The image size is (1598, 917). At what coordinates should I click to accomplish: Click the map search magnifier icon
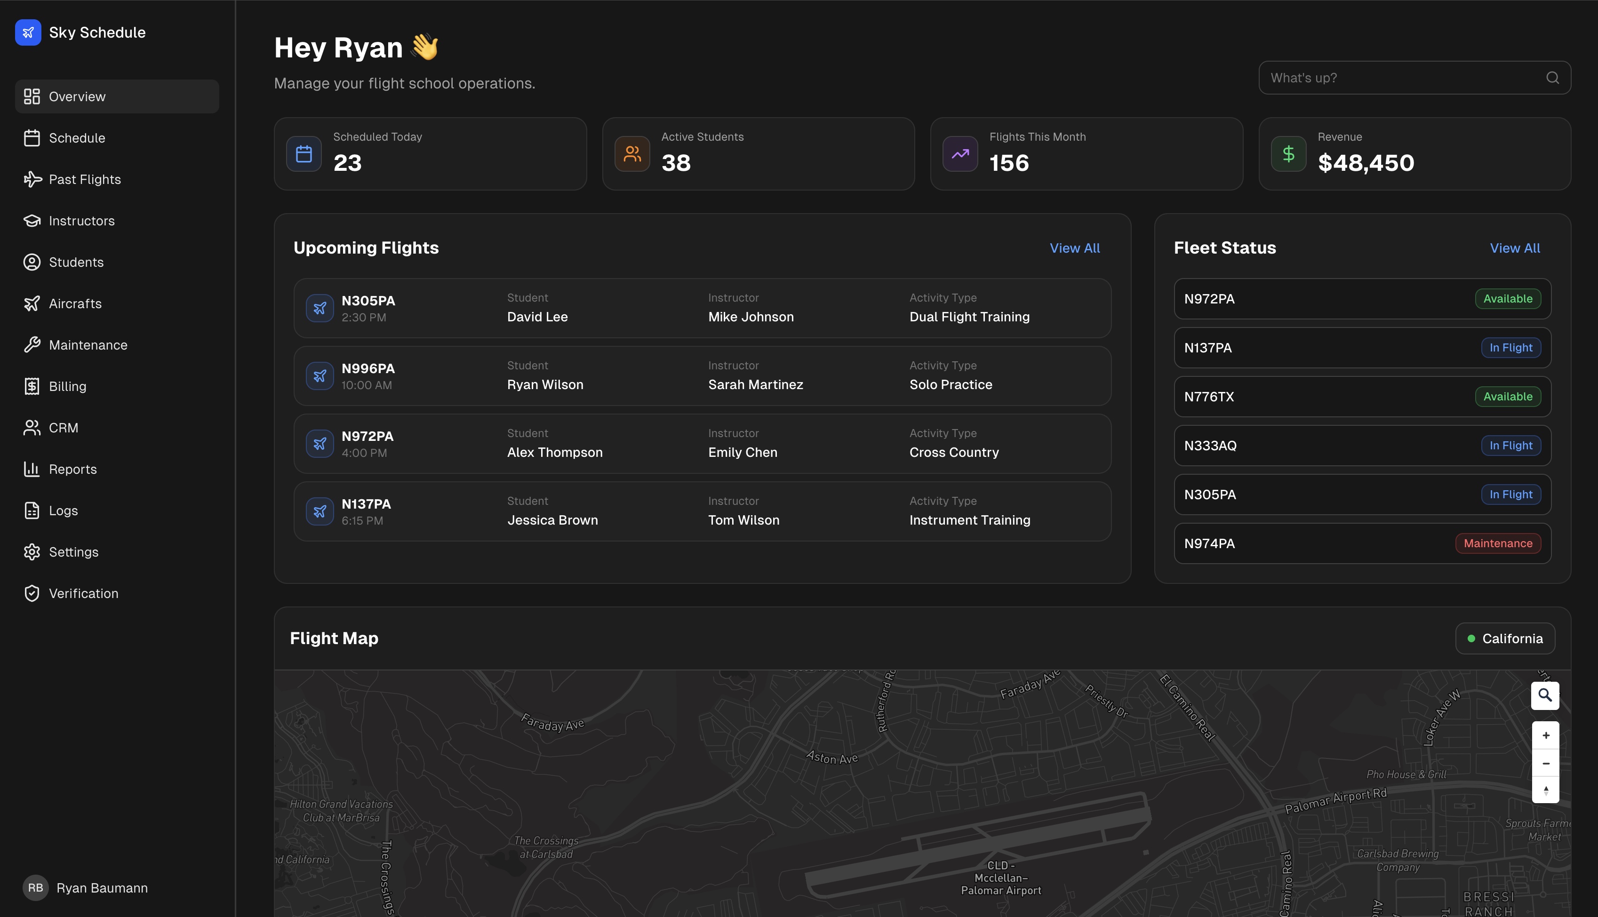tap(1544, 695)
